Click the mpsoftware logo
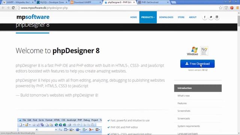Screen dimensions: 240x135 point(33,17)
